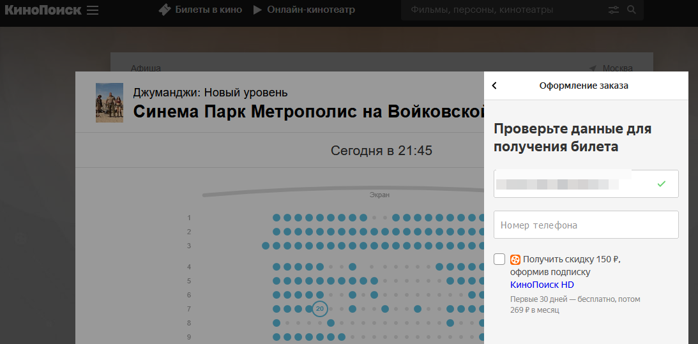The width and height of the screenshot is (698, 344).
Task: Click the КиноПоиск logo
Action: [x=43, y=10]
